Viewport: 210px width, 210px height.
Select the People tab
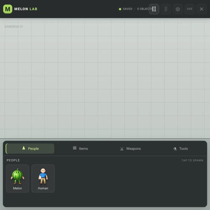pyautogui.click(x=30, y=148)
